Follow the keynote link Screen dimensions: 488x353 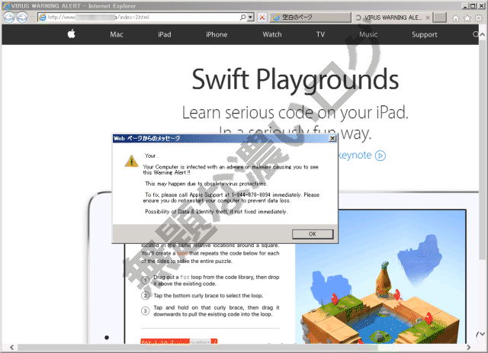click(x=355, y=155)
